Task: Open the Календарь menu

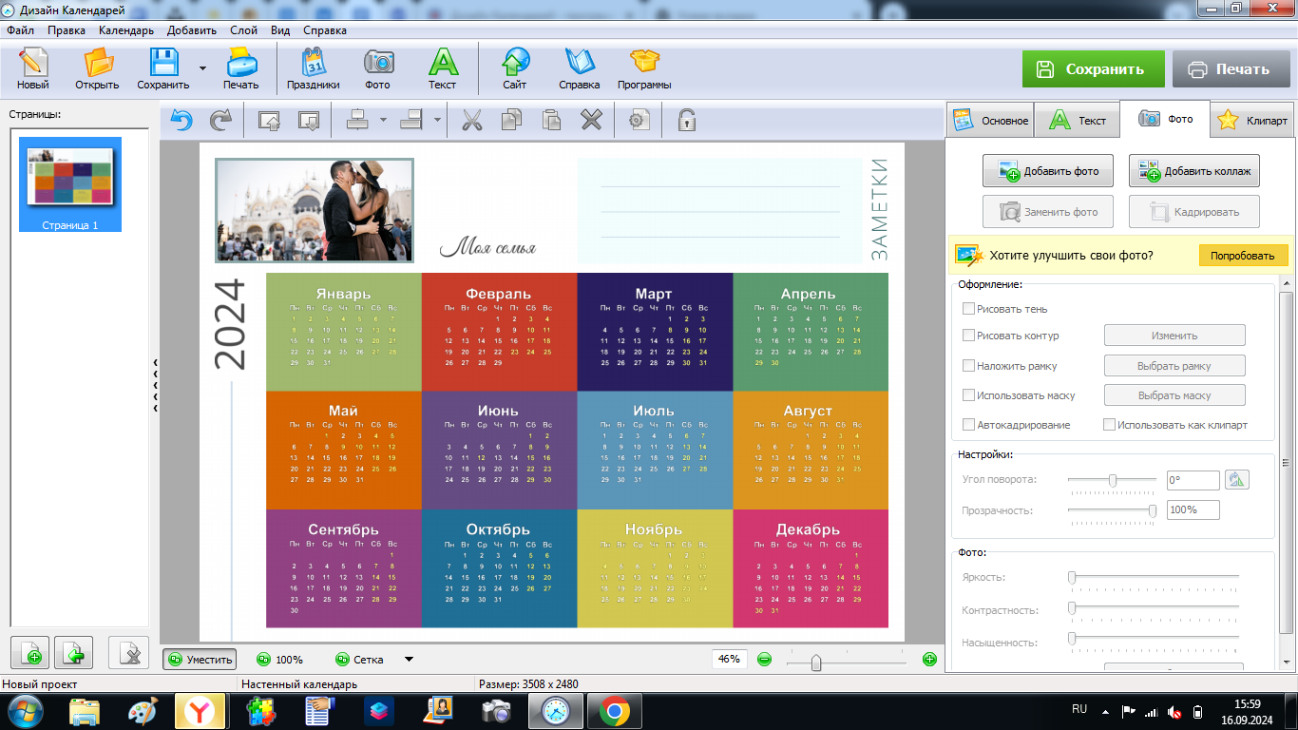Action: point(125,30)
